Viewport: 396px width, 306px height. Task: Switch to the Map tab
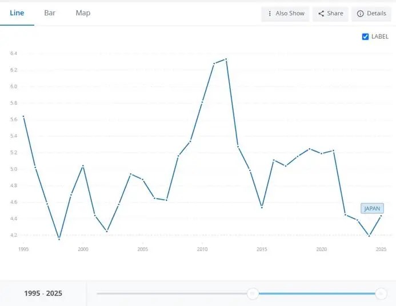[x=83, y=13]
